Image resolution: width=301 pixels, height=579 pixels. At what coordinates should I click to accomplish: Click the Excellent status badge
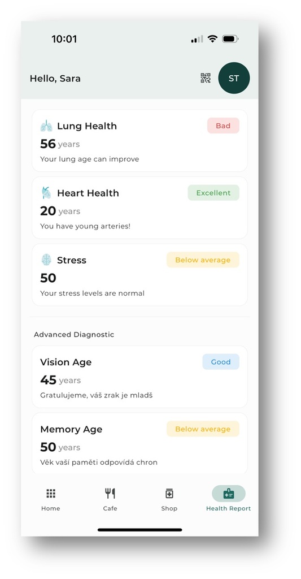click(213, 193)
